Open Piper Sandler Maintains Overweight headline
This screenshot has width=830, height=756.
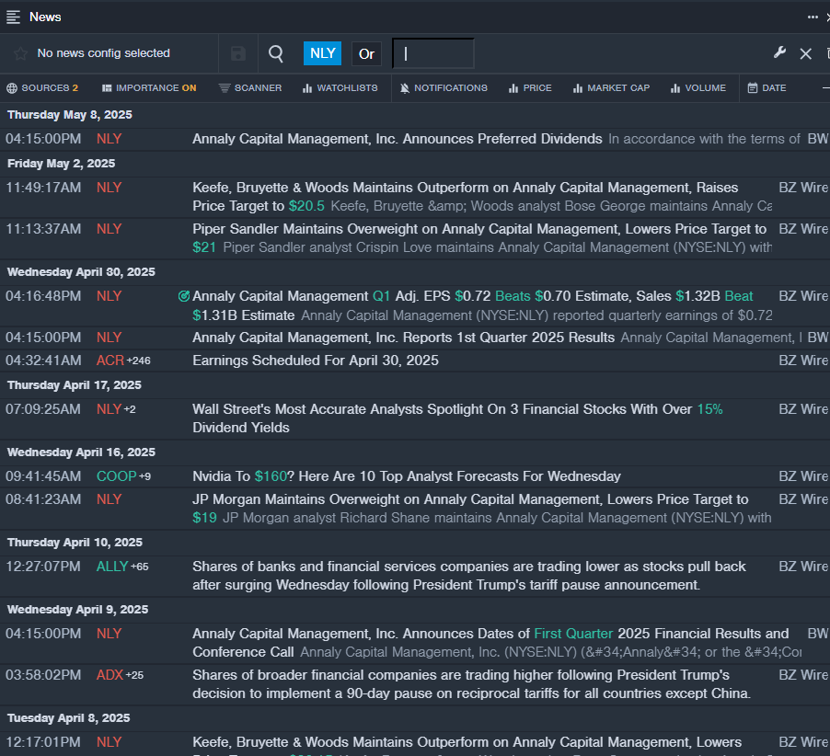click(481, 238)
